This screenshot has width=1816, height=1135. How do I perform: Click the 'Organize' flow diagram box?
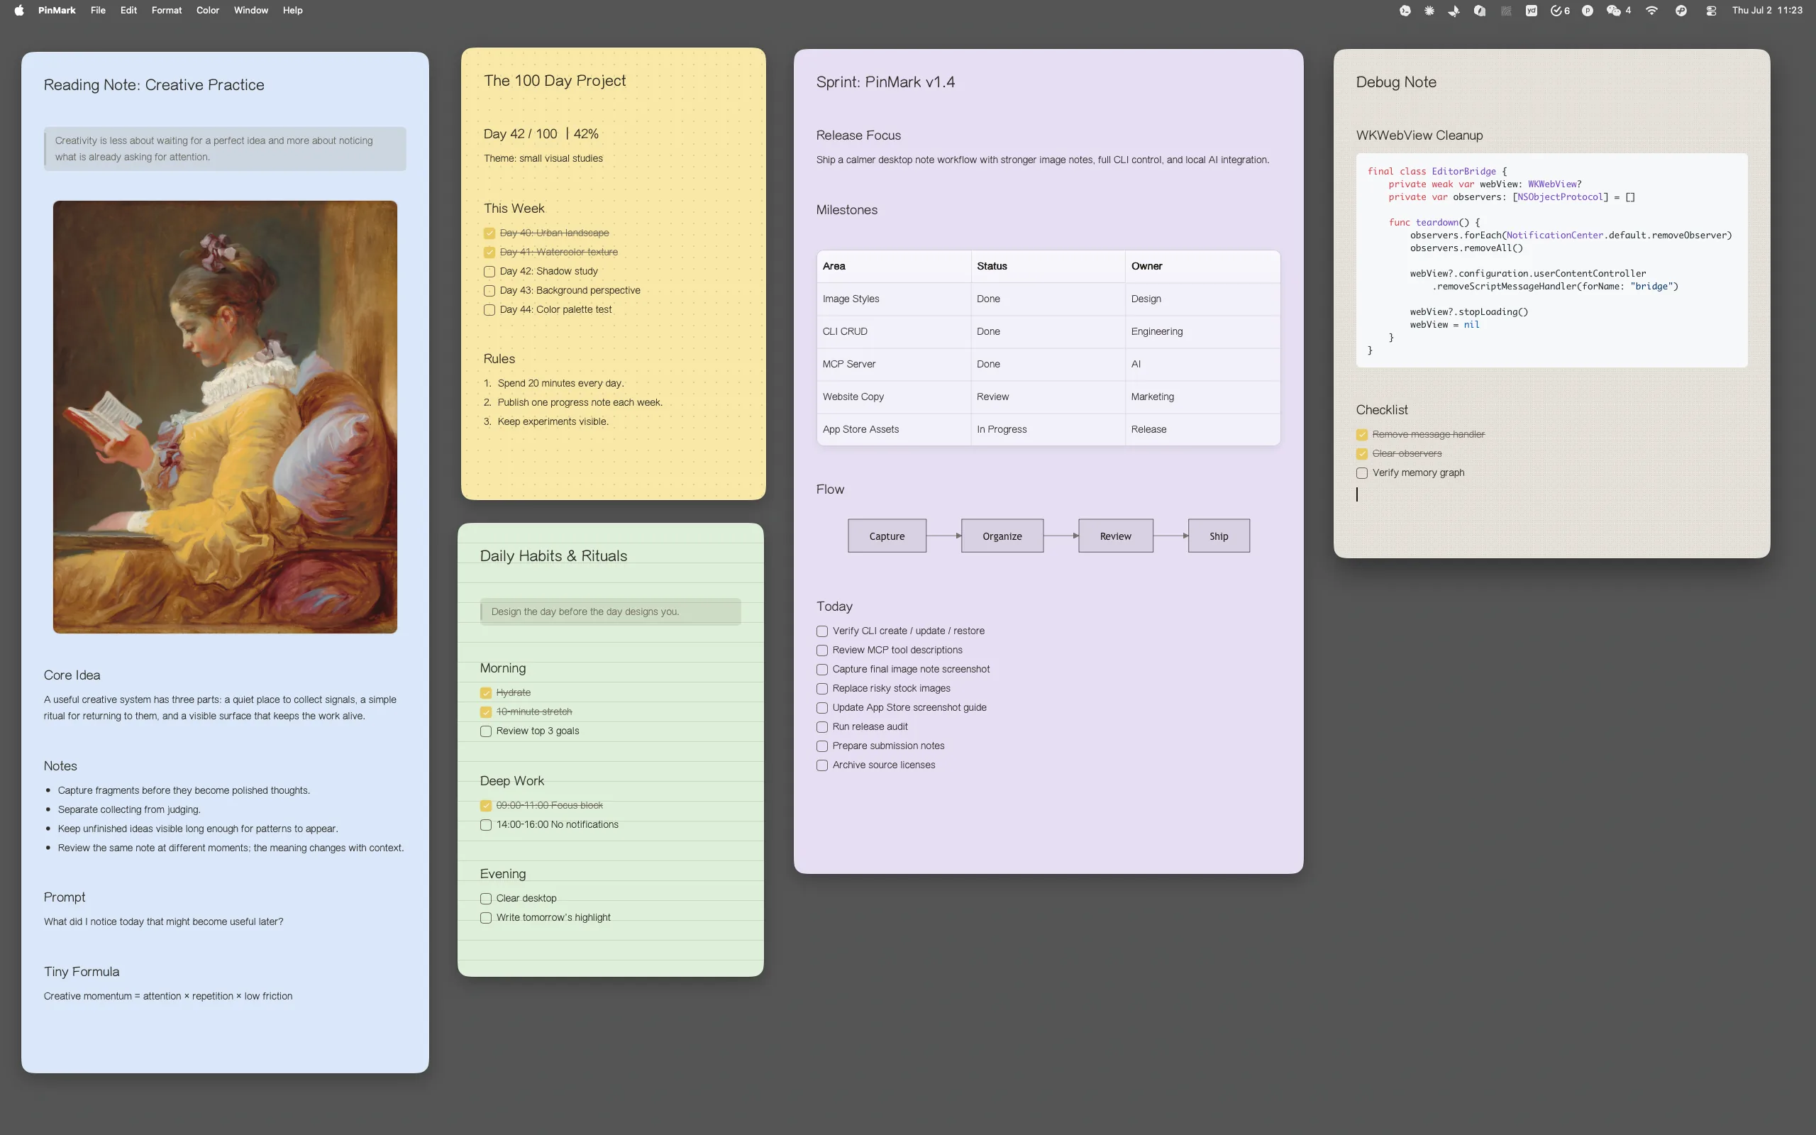(x=1002, y=536)
